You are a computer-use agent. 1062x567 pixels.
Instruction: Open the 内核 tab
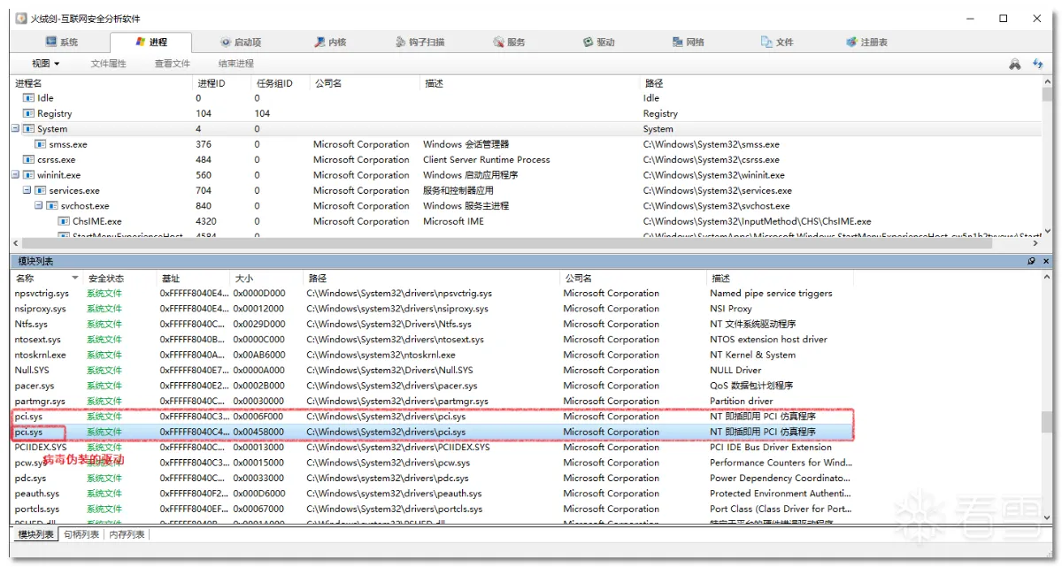330,42
